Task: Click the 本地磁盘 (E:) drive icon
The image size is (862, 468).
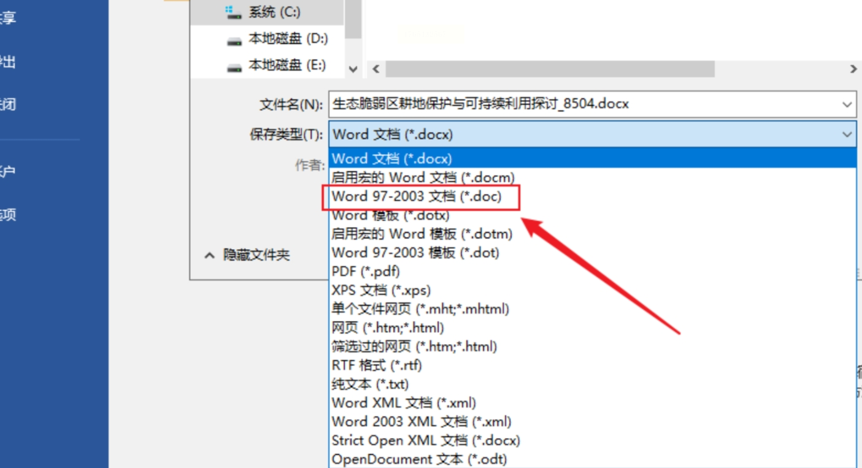Action: (234, 66)
